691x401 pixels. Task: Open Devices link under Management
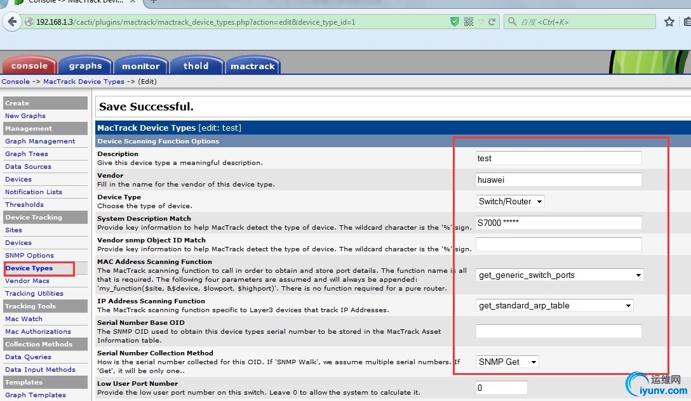click(18, 180)
